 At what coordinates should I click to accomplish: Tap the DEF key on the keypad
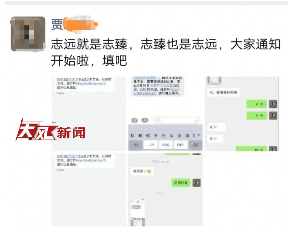pyautogui.click(x=181, y=145)
